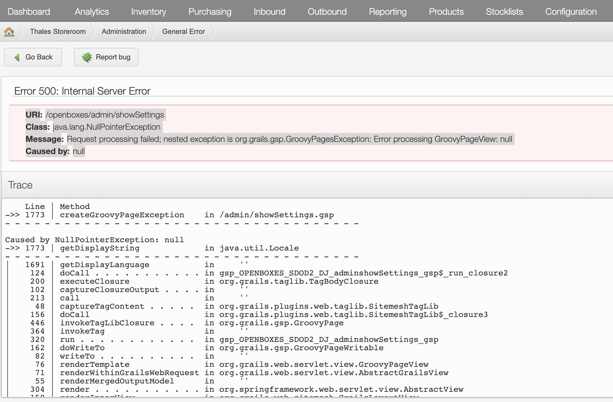Open the Dashboard menu

pos(29,12)
